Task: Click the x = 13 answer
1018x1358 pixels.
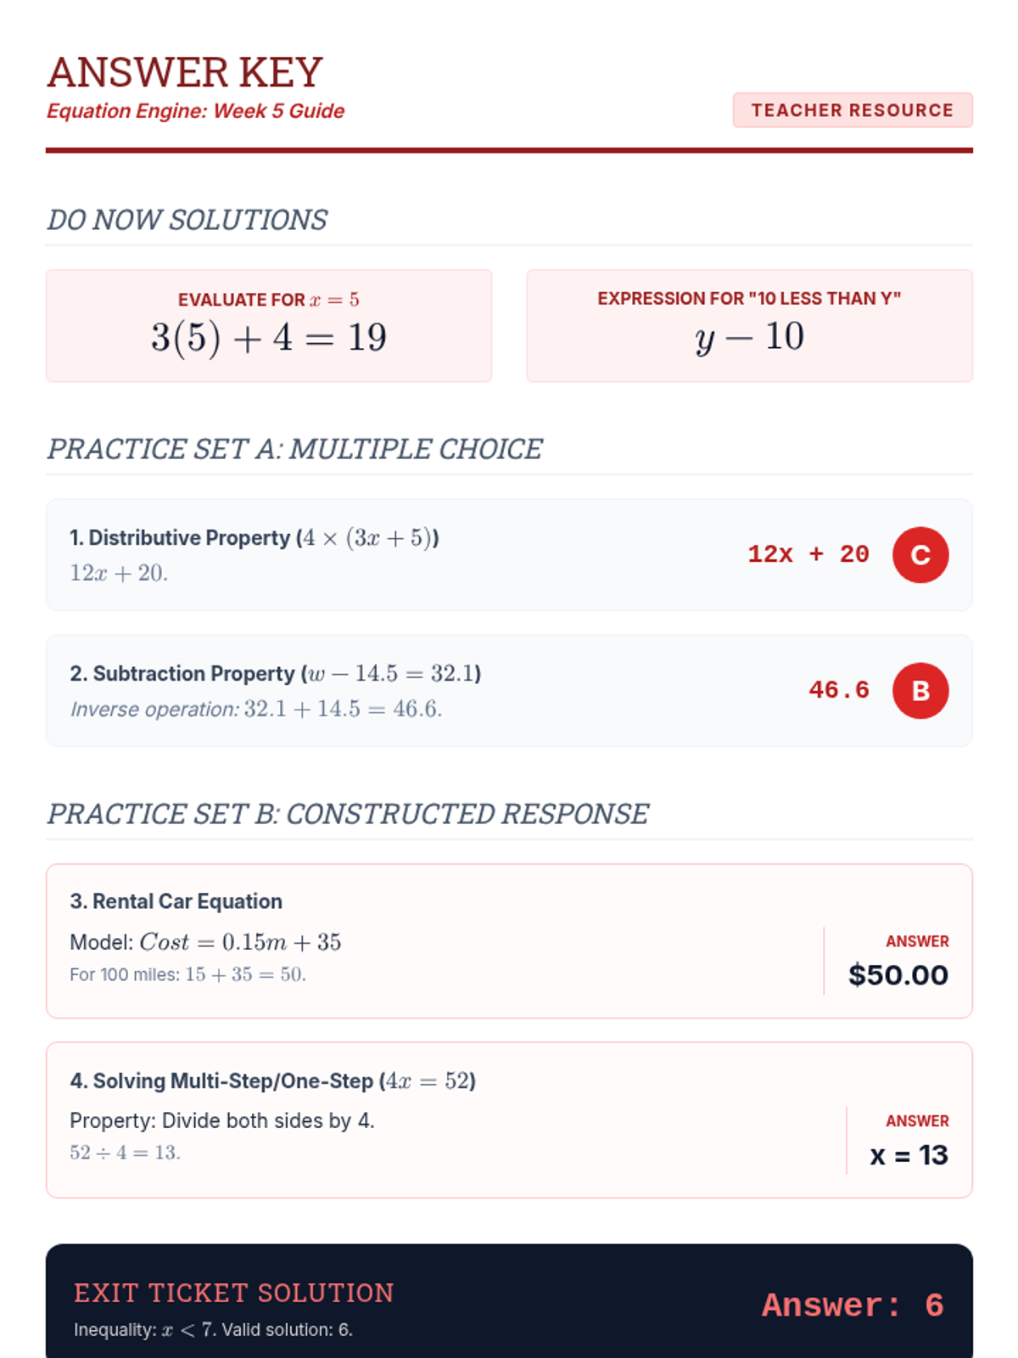Action: tap(909, 1155)
